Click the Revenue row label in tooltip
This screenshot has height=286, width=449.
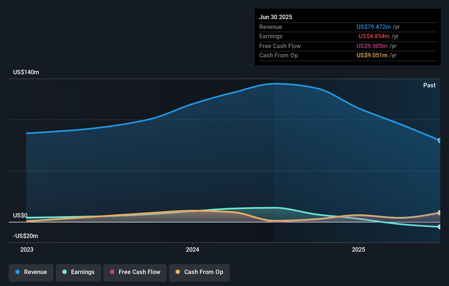tap(270, 27)
